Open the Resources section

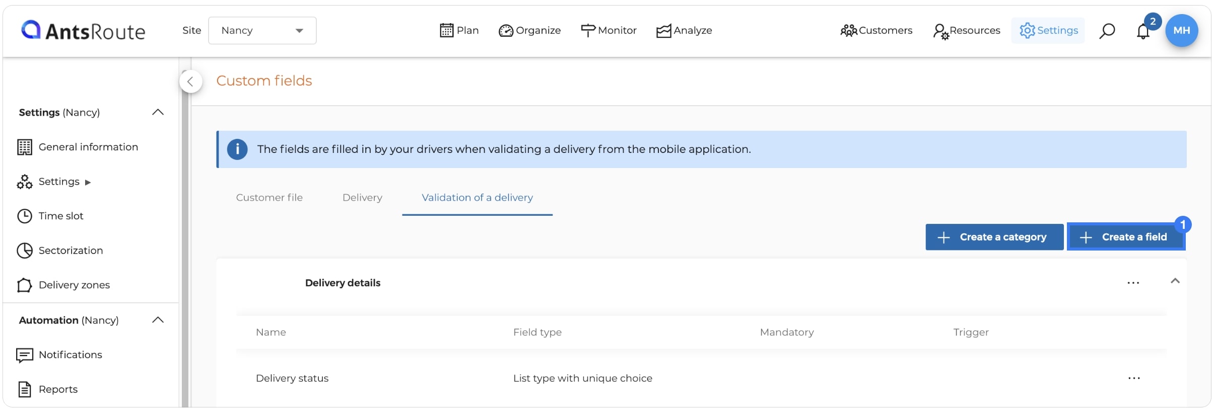click(966, 31)
